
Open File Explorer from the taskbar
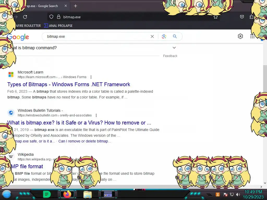tap(88, 195)
